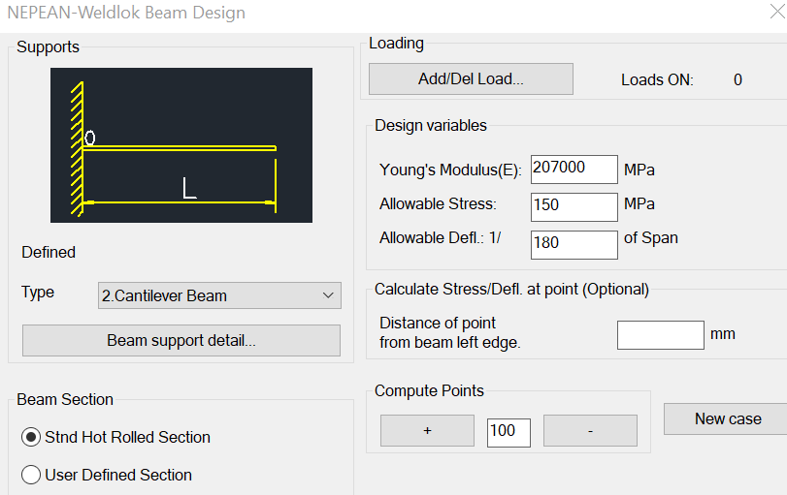
Task: Edit the Young's Modulus value field
Action: point(574,170)
